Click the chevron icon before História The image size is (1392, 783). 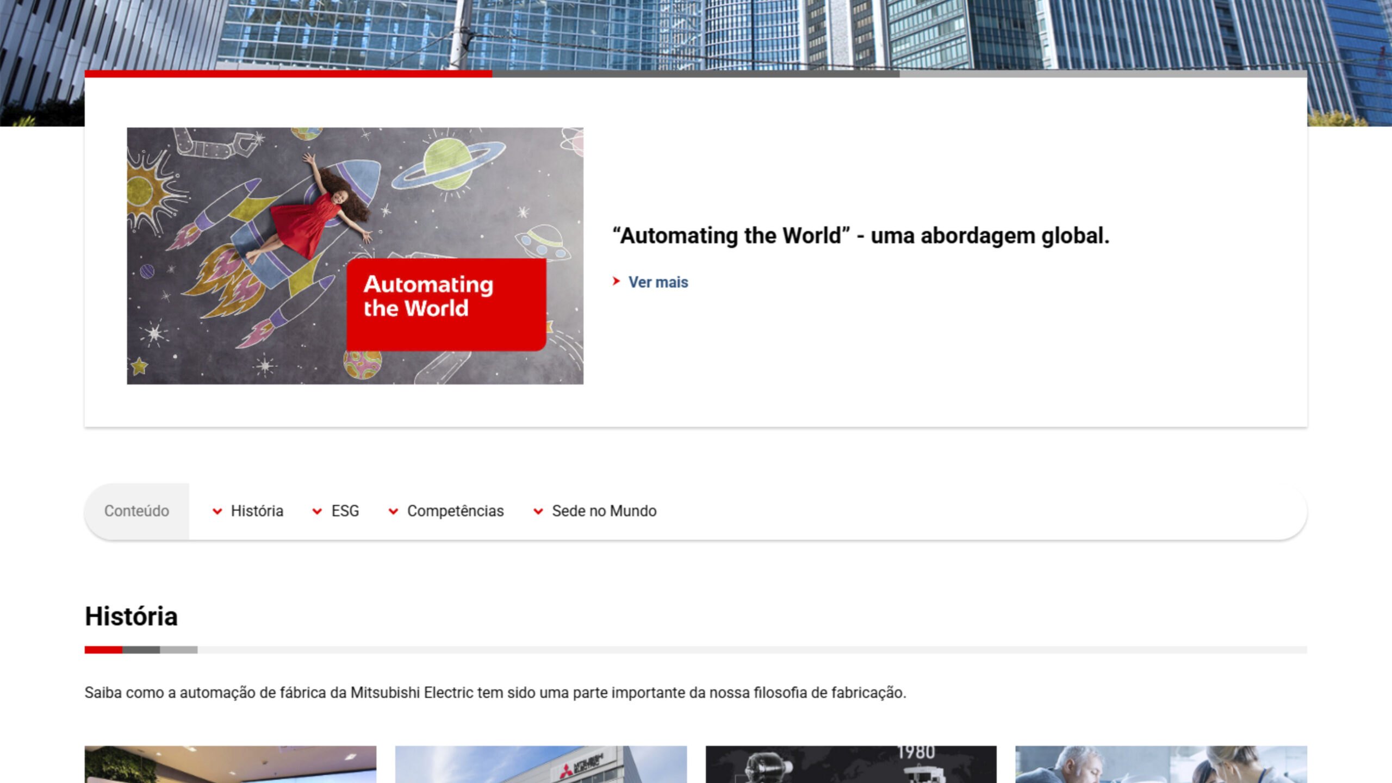pyautogui.click(x=217, y=511)
